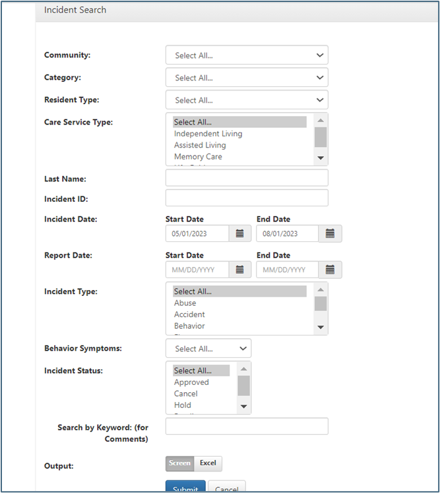Viewport: 440px width, 493px height.
Task: Click Care Service Type scroll down arrow
Action: point(321,158)
